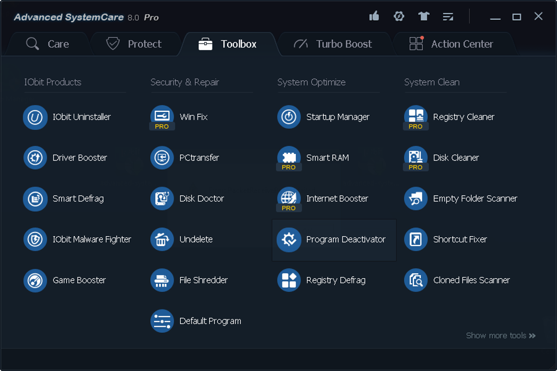The width and height of the screenshot is (557, 371).
Task: Click the Disk Doctor icon
Action: [x=162, y=199]
